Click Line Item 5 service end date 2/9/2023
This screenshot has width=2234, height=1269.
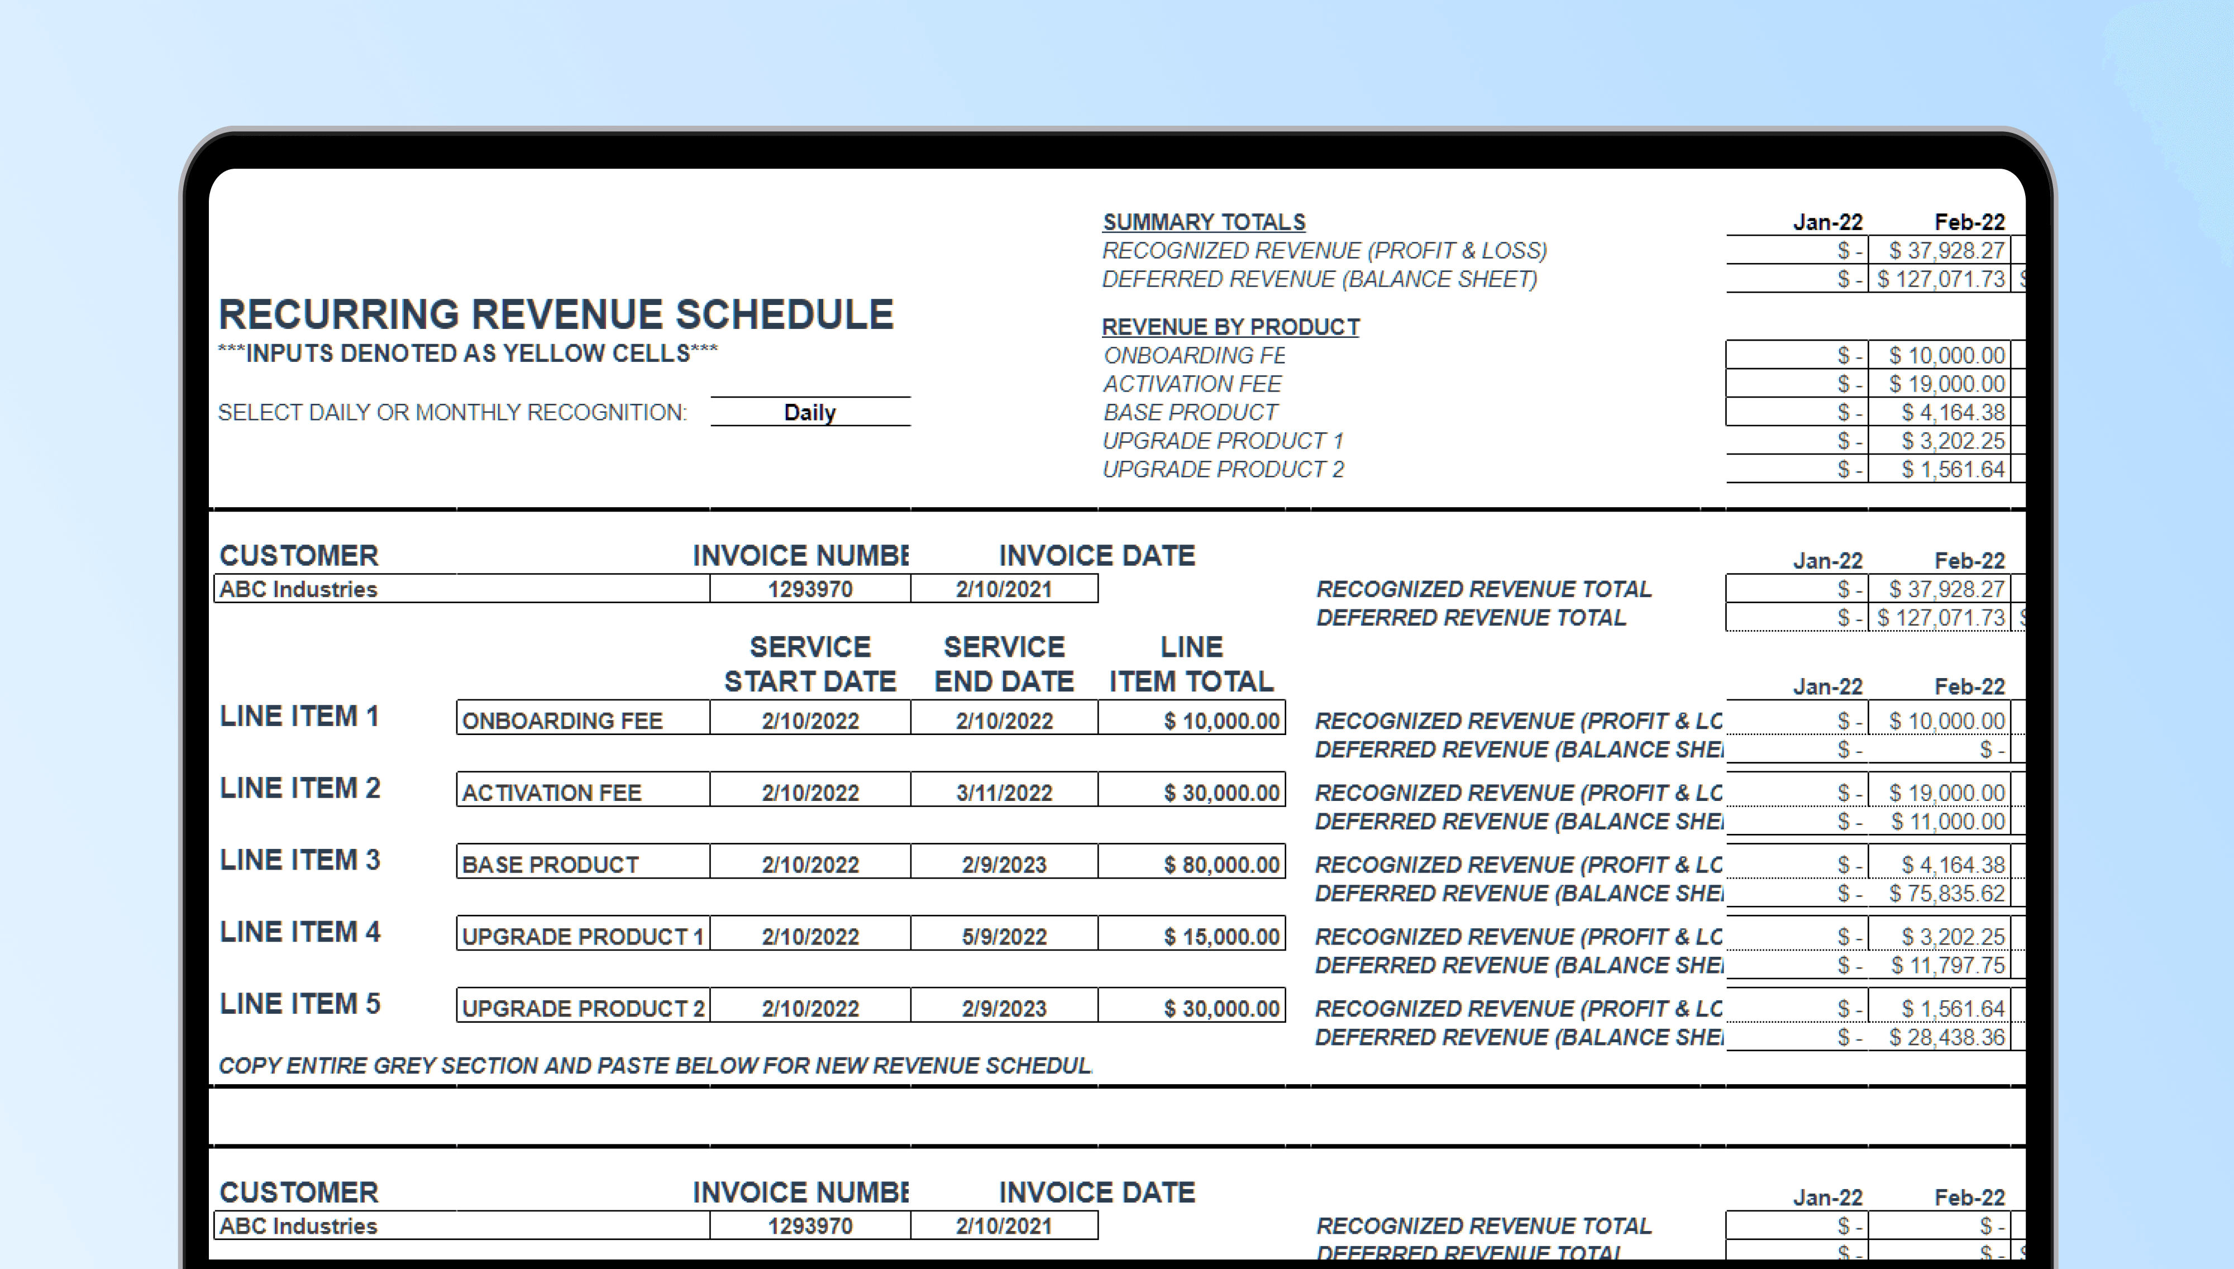tap(1005, 1006)
